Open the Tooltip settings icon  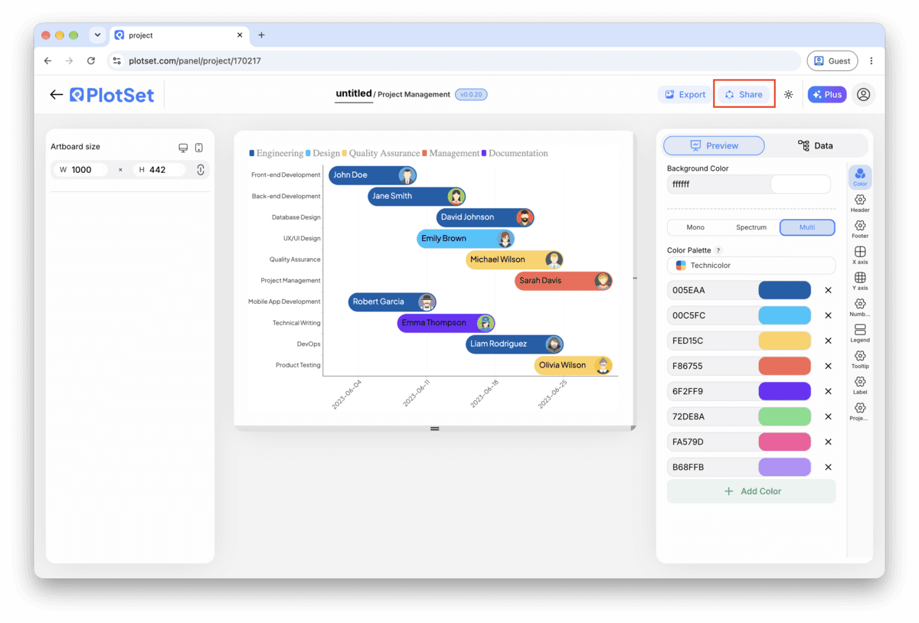click(860, 360)
